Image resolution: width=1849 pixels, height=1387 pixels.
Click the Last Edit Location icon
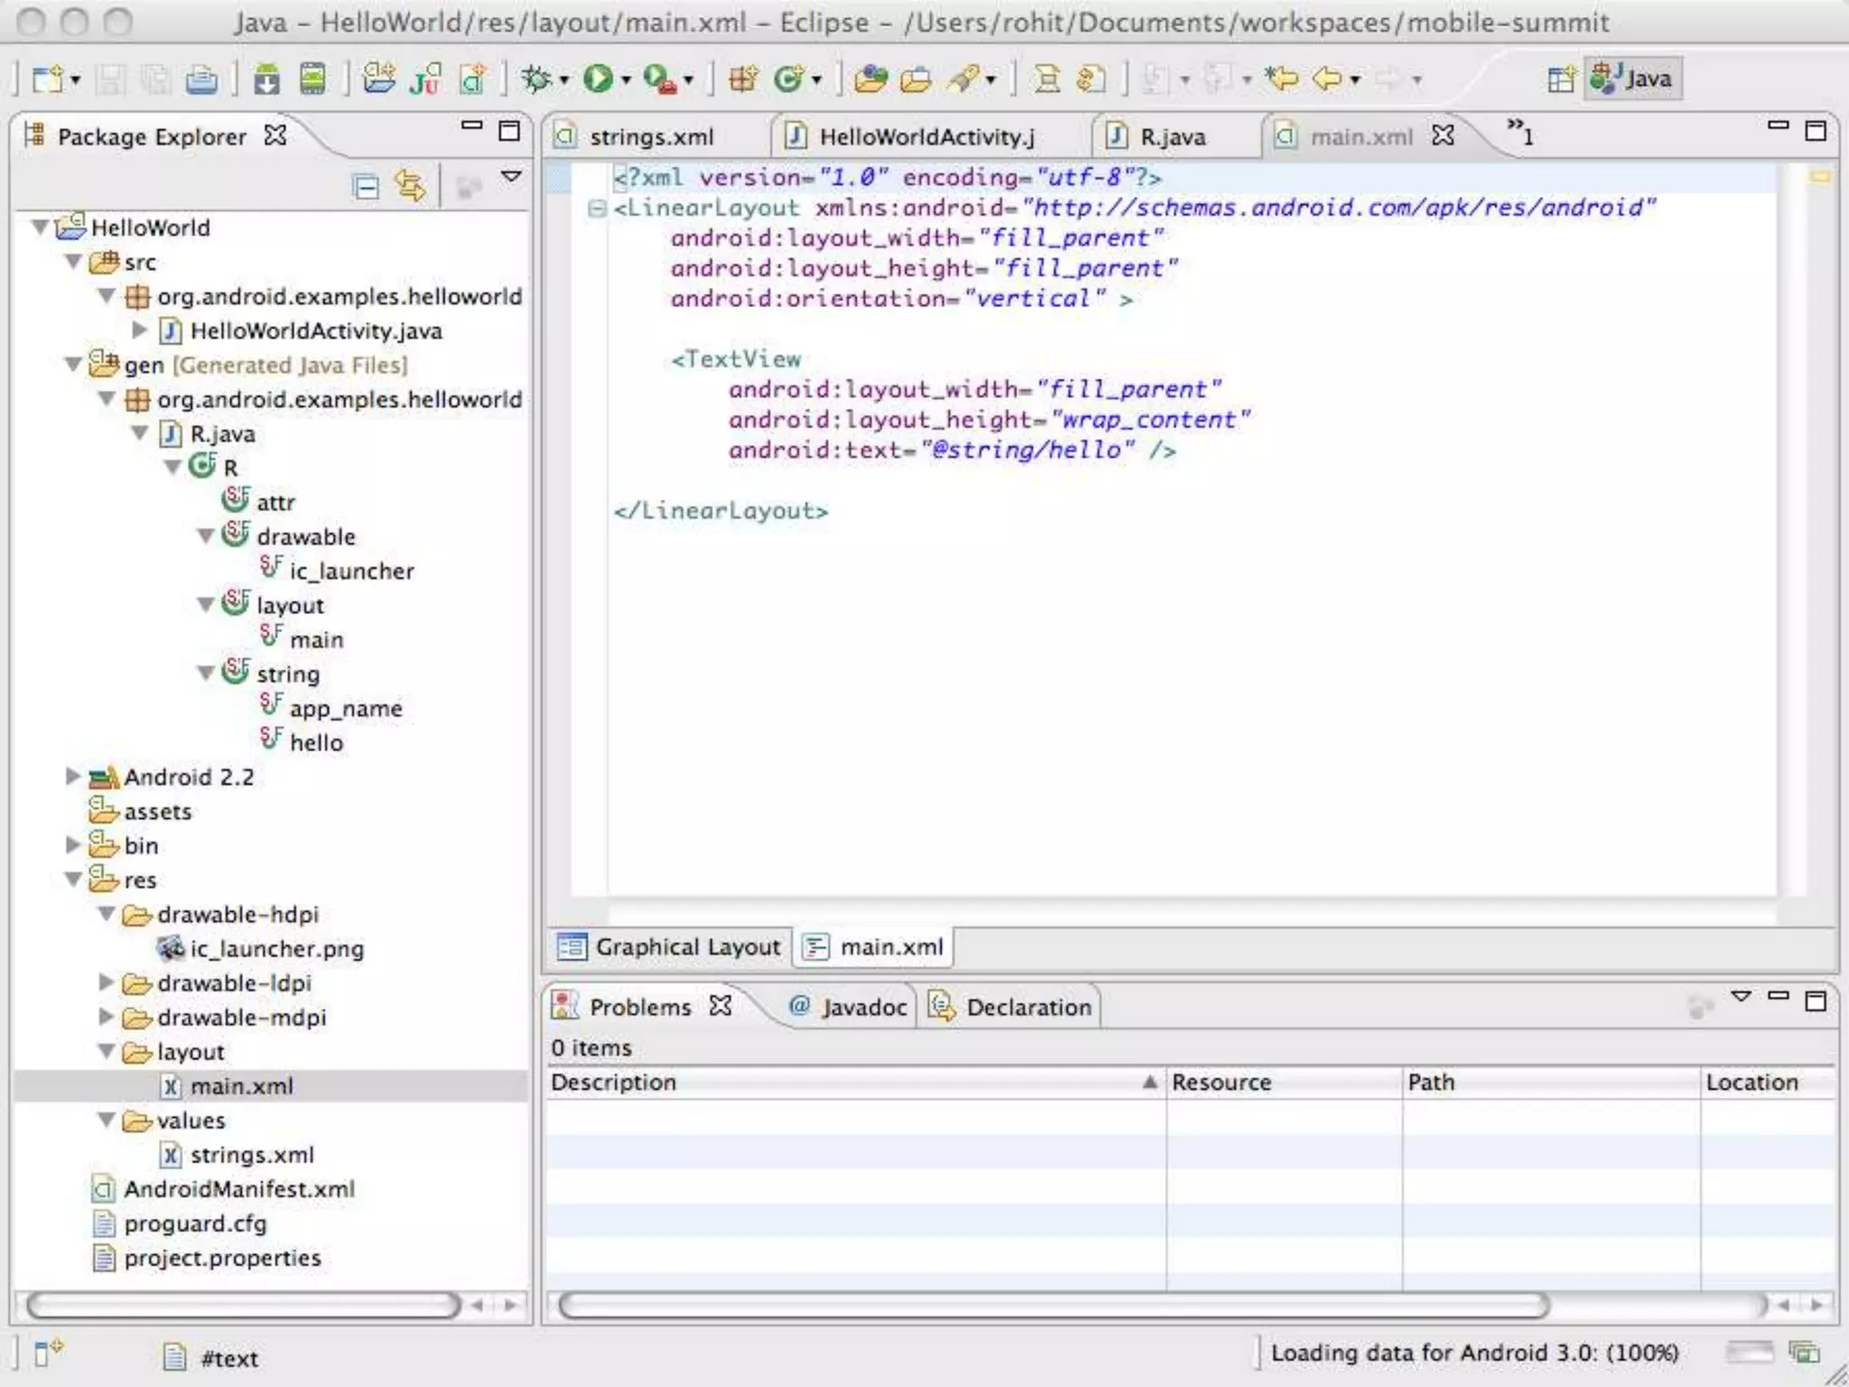1281,79
